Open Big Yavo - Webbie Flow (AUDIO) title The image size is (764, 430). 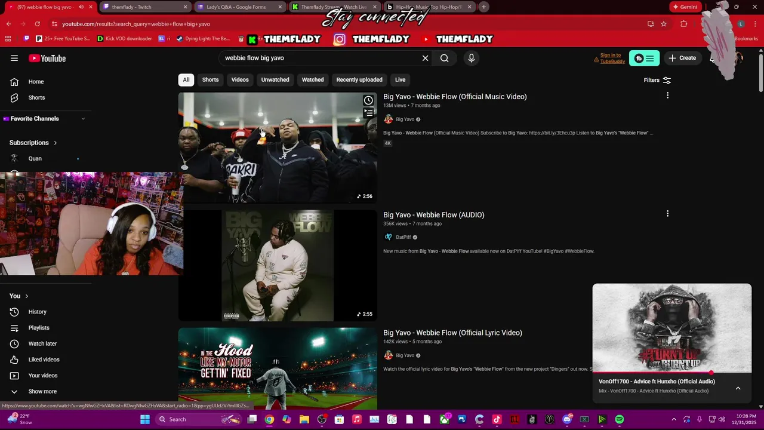434,215
